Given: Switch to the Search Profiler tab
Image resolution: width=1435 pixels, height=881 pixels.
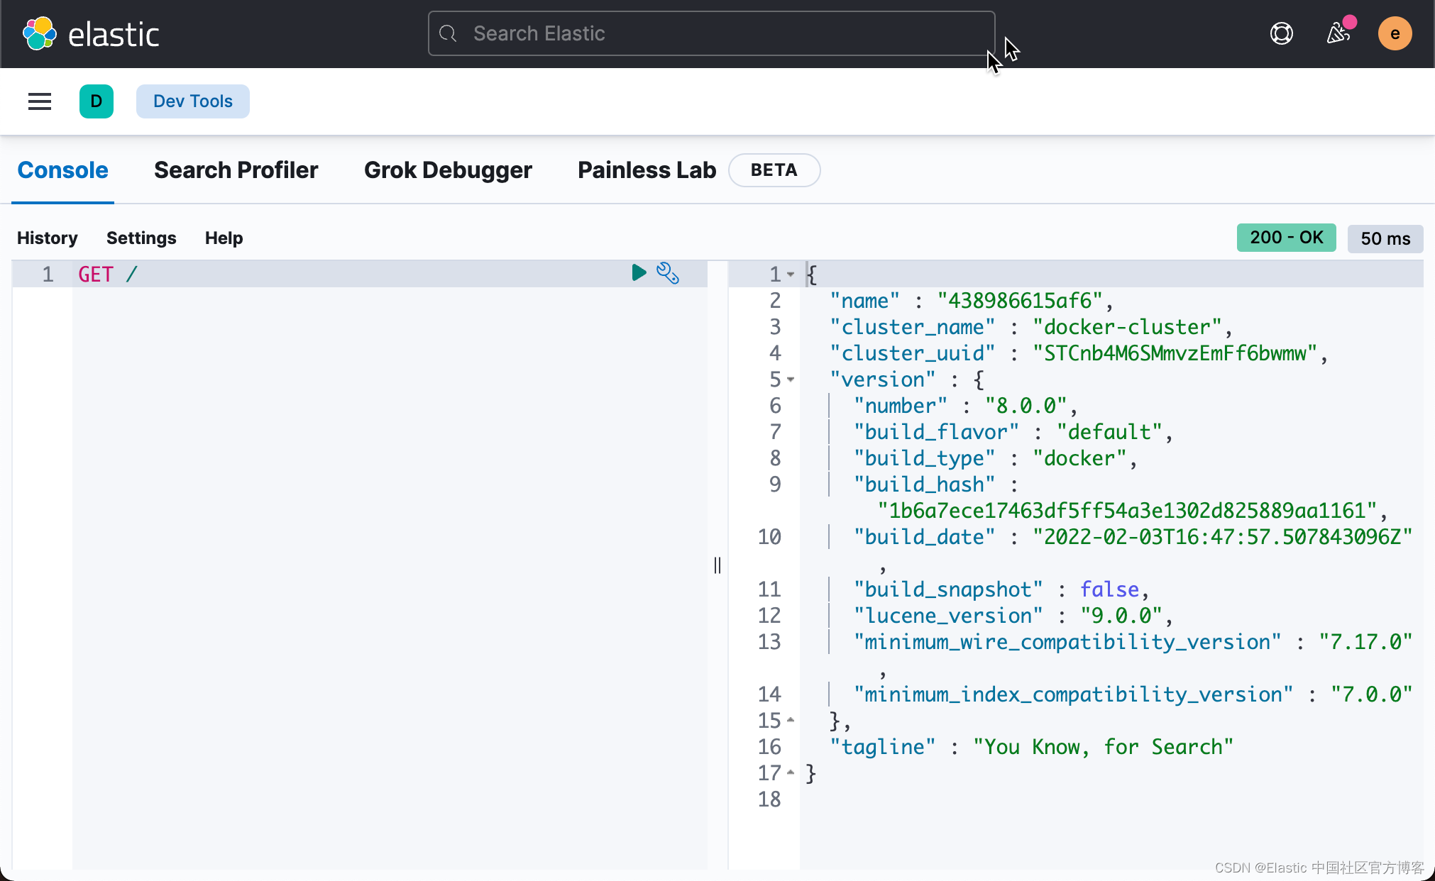Looking at the screenshot, I should 235,170.
